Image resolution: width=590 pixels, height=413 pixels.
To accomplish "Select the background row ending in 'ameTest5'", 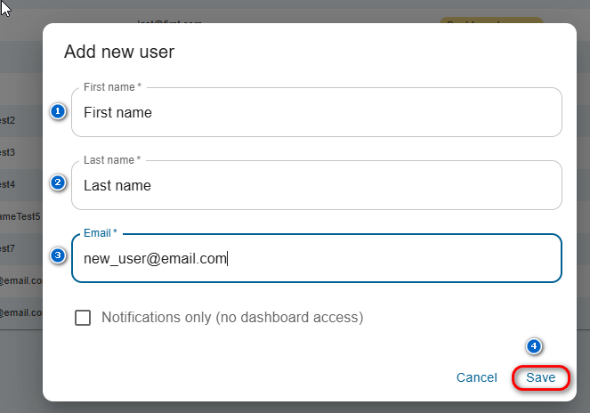I will (20, 216).
